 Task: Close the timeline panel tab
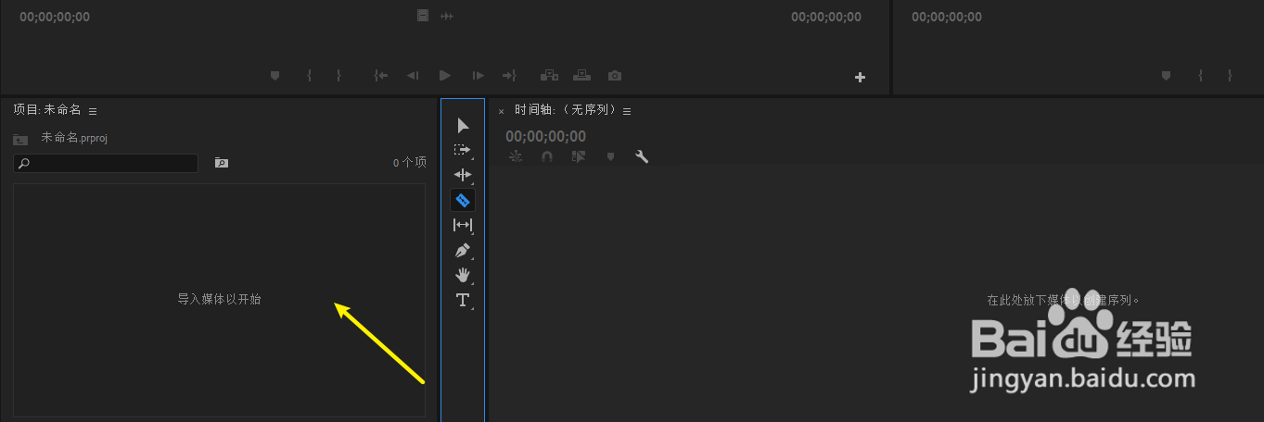pyautogui.click(x=502, y=111)
